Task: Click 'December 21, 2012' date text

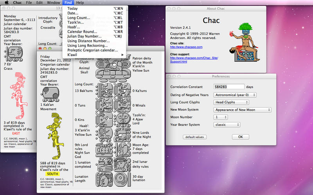Action: pos(56,60)
